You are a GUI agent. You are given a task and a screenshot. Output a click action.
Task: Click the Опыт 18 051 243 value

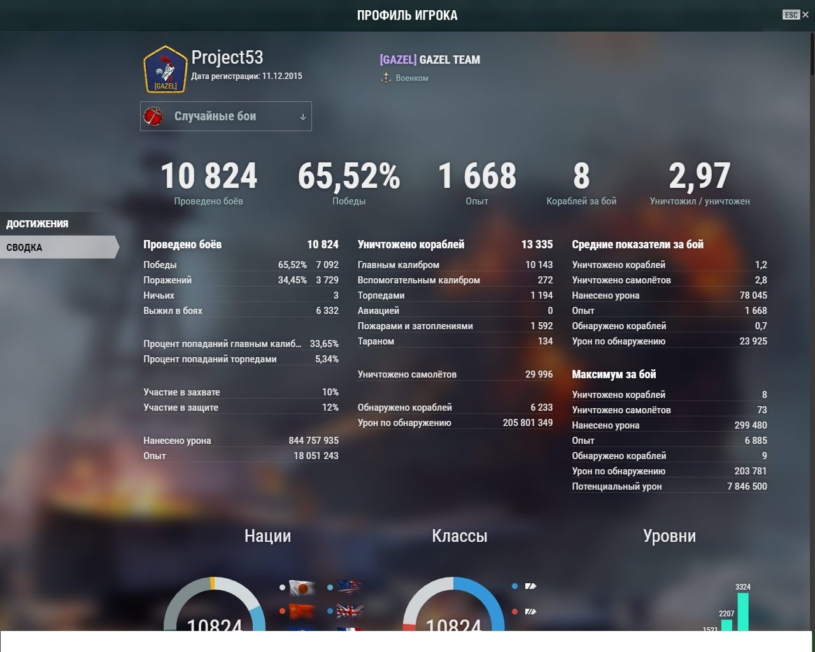coord(316,456)
